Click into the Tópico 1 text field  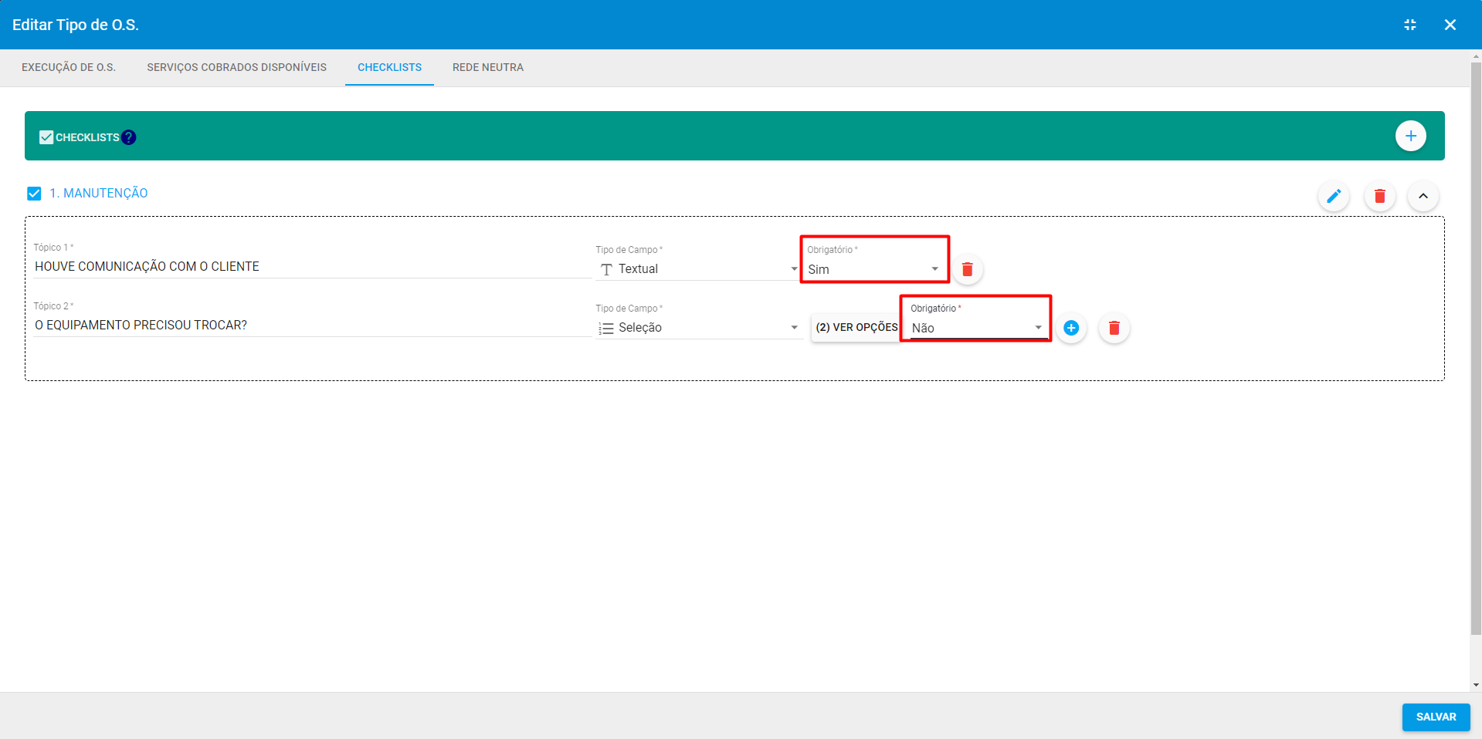(x=309, y=267)
